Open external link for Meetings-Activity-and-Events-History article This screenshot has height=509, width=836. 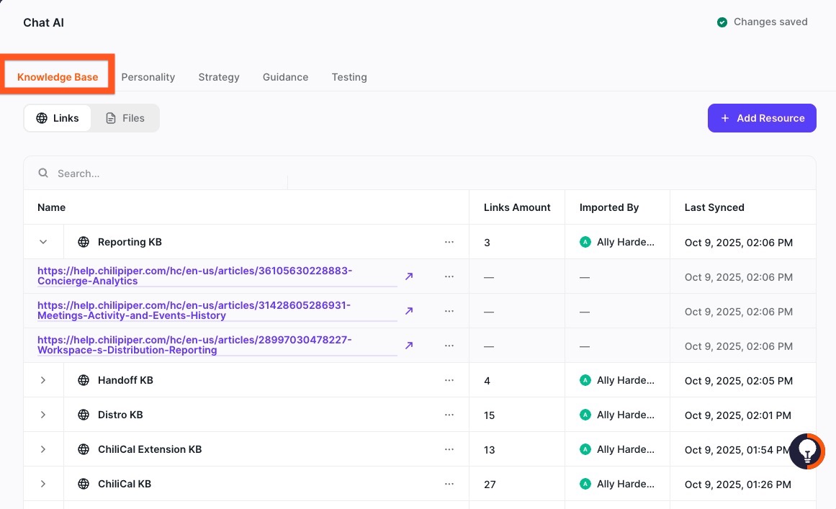coord(409,311)
